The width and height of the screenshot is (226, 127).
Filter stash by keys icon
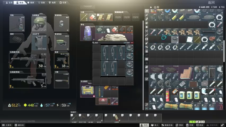(x=147, y=71)
